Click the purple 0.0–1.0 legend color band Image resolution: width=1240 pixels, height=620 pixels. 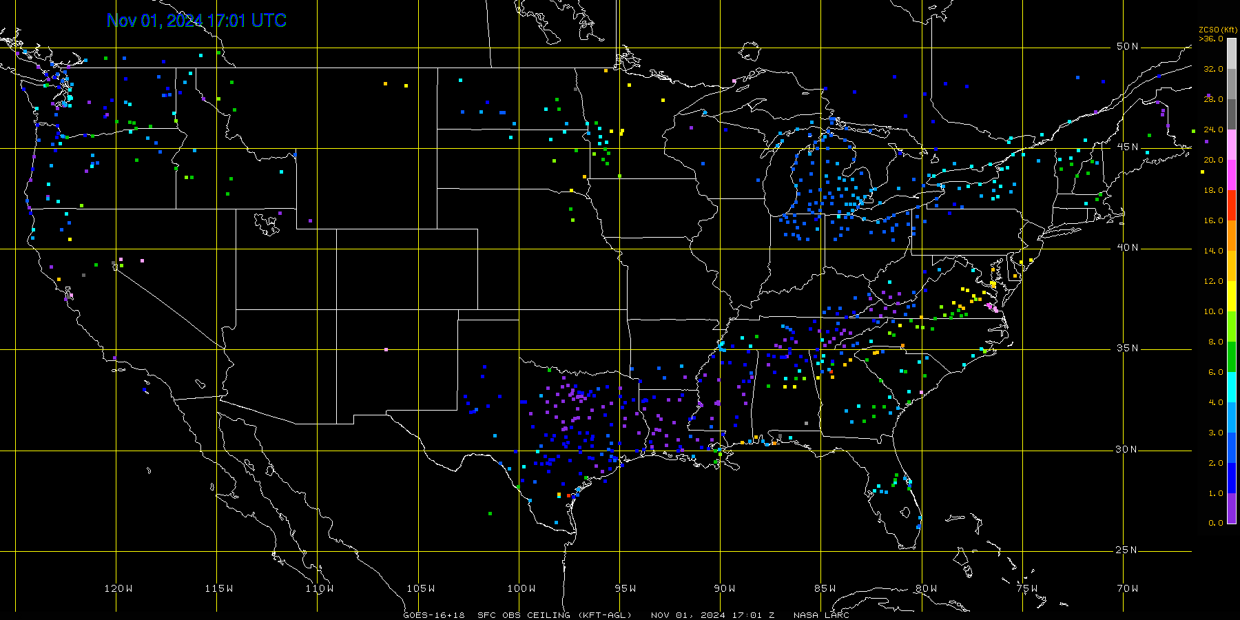pyautogui.click(x=1232, y=508)
